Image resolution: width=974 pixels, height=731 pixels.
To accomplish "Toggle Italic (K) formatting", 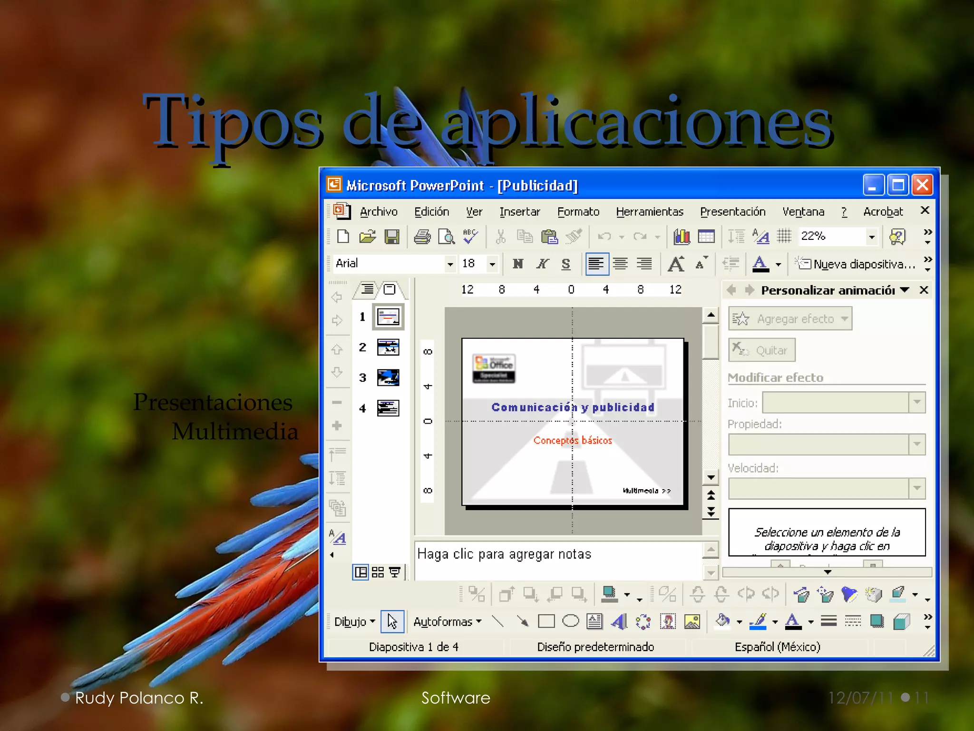I will (x=542, y=263).
